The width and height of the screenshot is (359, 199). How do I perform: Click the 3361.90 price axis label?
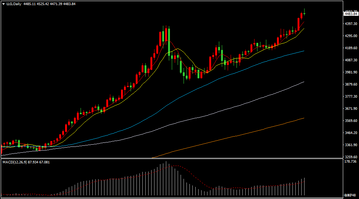click(x=351, y=145)
